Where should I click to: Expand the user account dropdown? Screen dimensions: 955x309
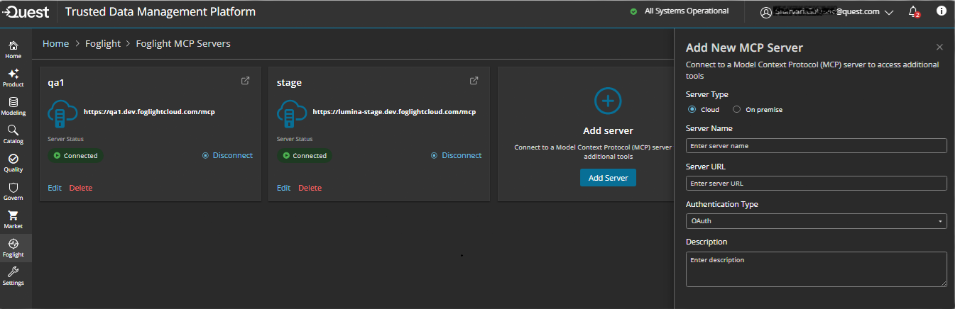click(x=889, y=12)
